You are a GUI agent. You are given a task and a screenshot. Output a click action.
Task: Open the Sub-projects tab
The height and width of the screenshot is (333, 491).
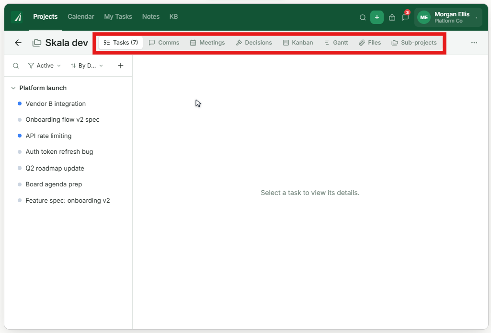point(414,43)
